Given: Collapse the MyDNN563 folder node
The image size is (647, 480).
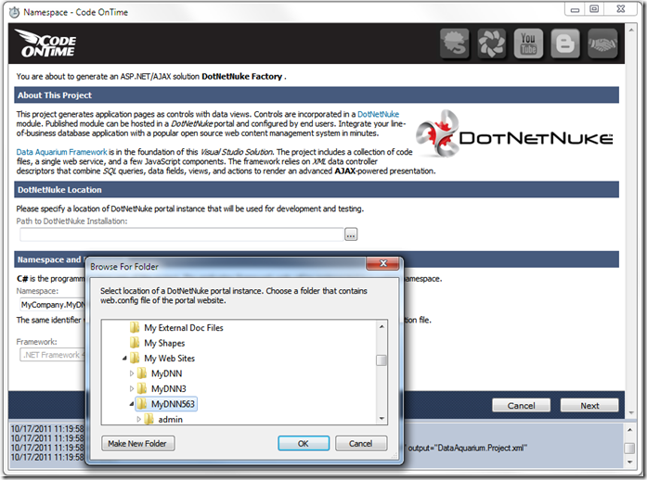Looking at the screenshot, I should coord(132,404).
